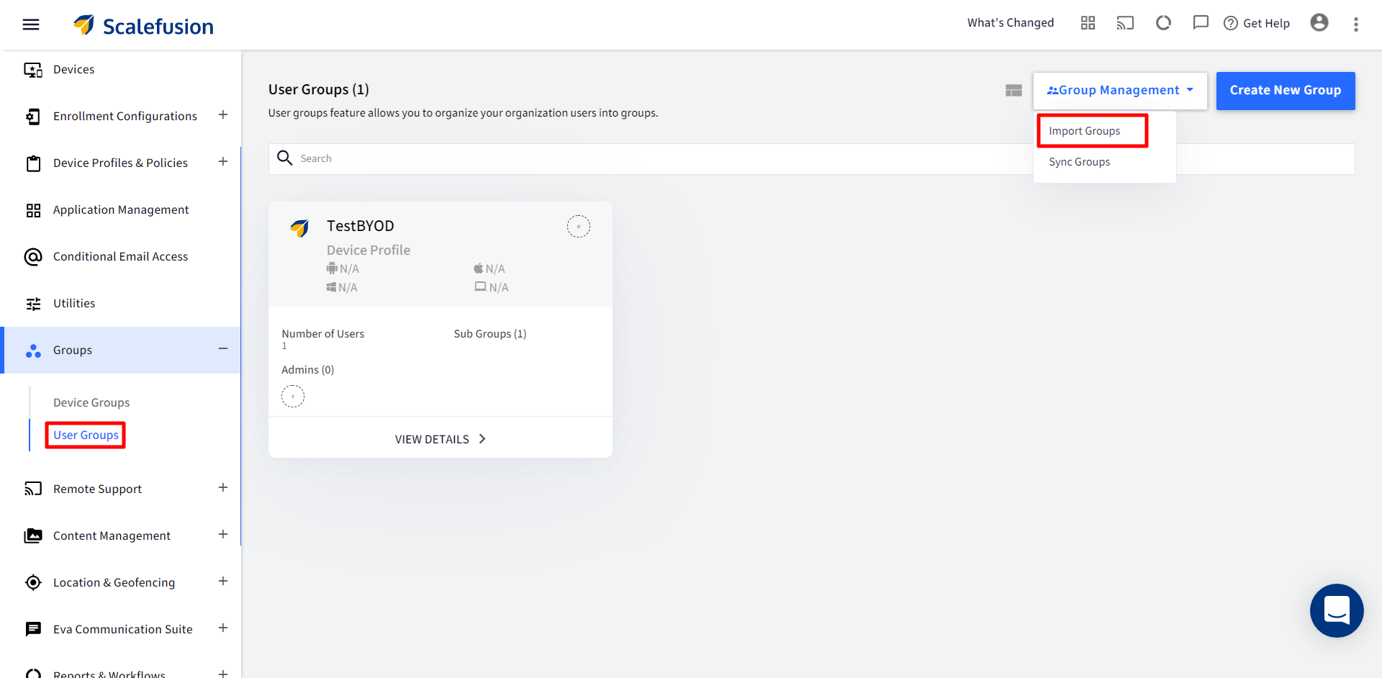
Task: Click the Apple N/A profile entry
Action: click(489, 269)
